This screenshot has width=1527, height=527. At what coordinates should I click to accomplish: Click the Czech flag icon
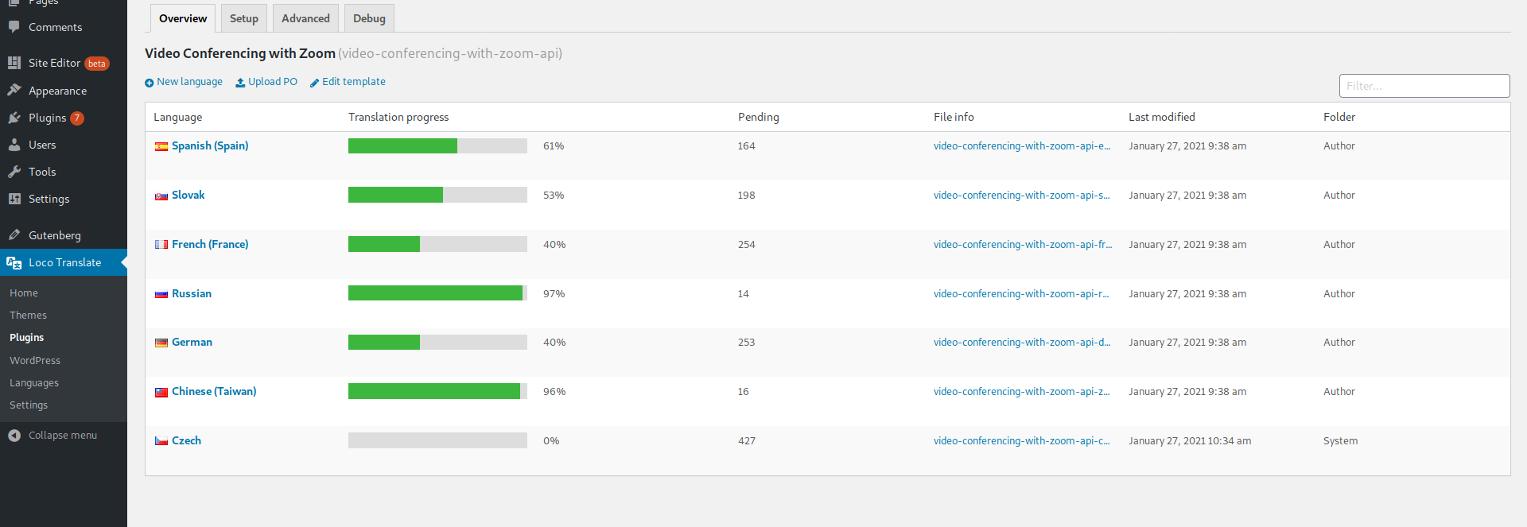pos(161,441)
